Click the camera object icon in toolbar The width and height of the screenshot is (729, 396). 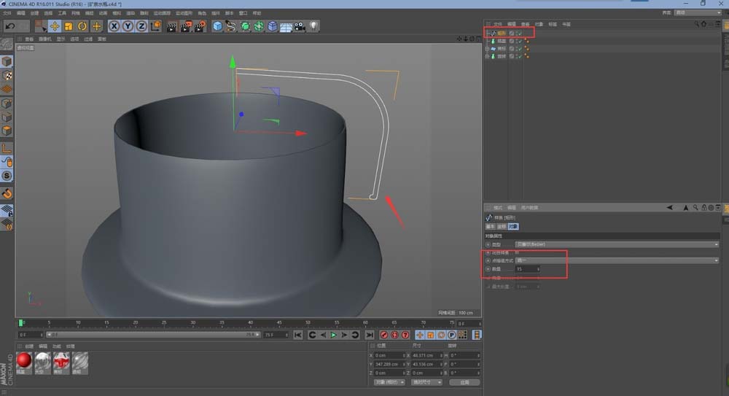click(x=300, y=26)
